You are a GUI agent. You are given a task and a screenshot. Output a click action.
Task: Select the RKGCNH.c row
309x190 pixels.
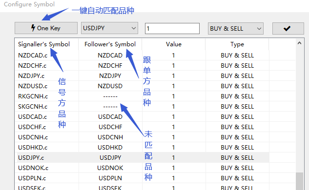point(142,96)
